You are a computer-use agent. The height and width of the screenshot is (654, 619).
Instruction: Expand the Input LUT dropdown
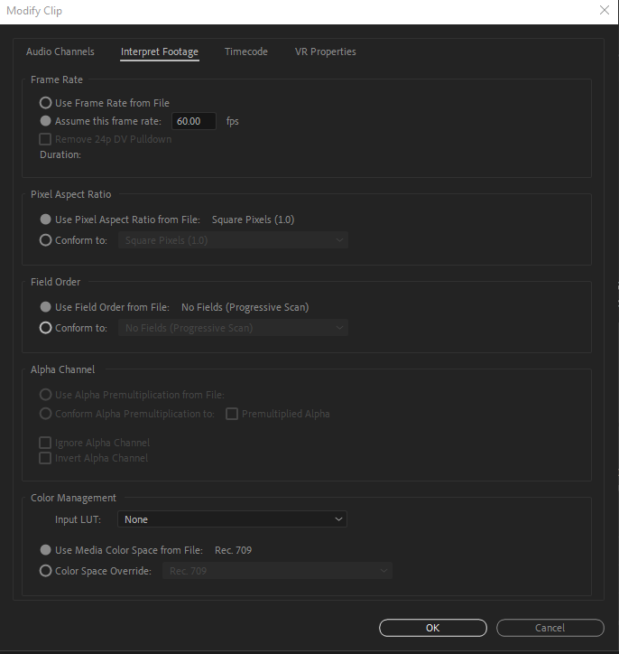[233, 519]
